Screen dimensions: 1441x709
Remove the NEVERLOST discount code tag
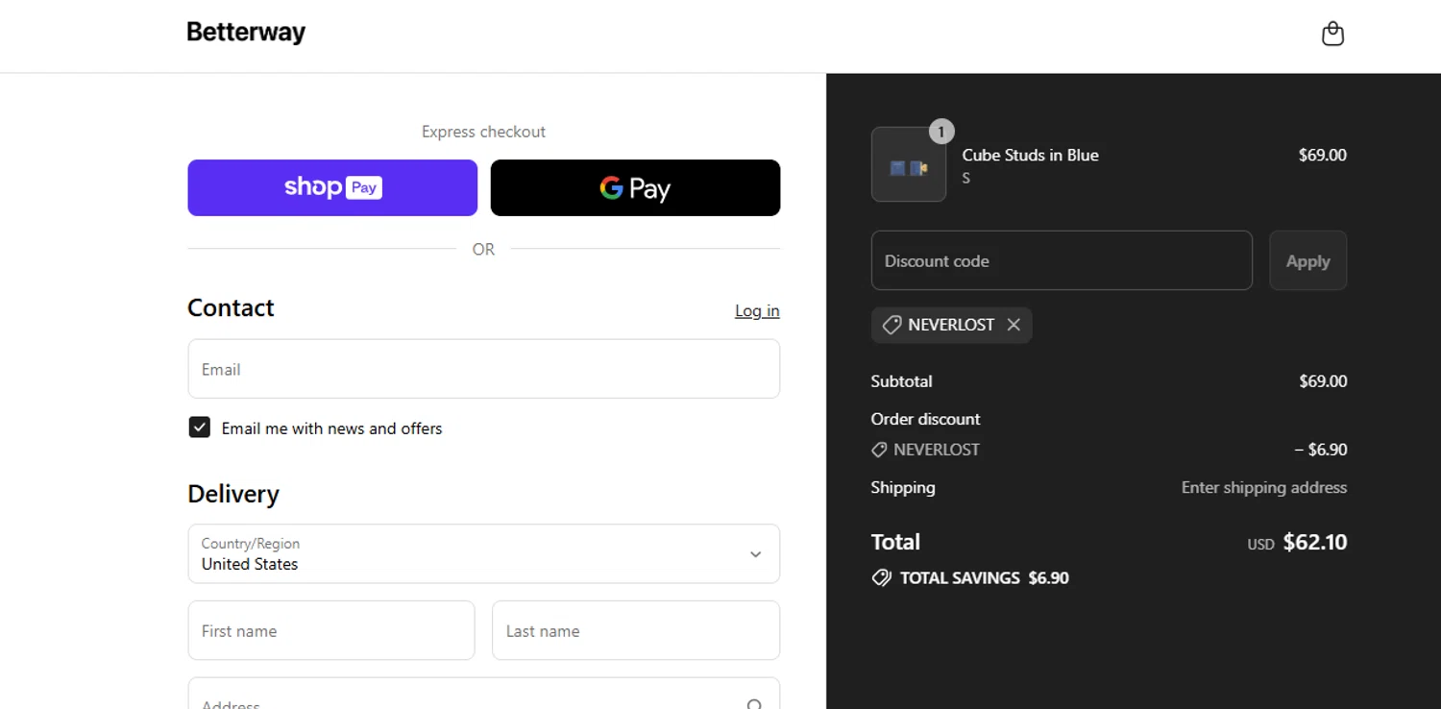click(1014, 325)
